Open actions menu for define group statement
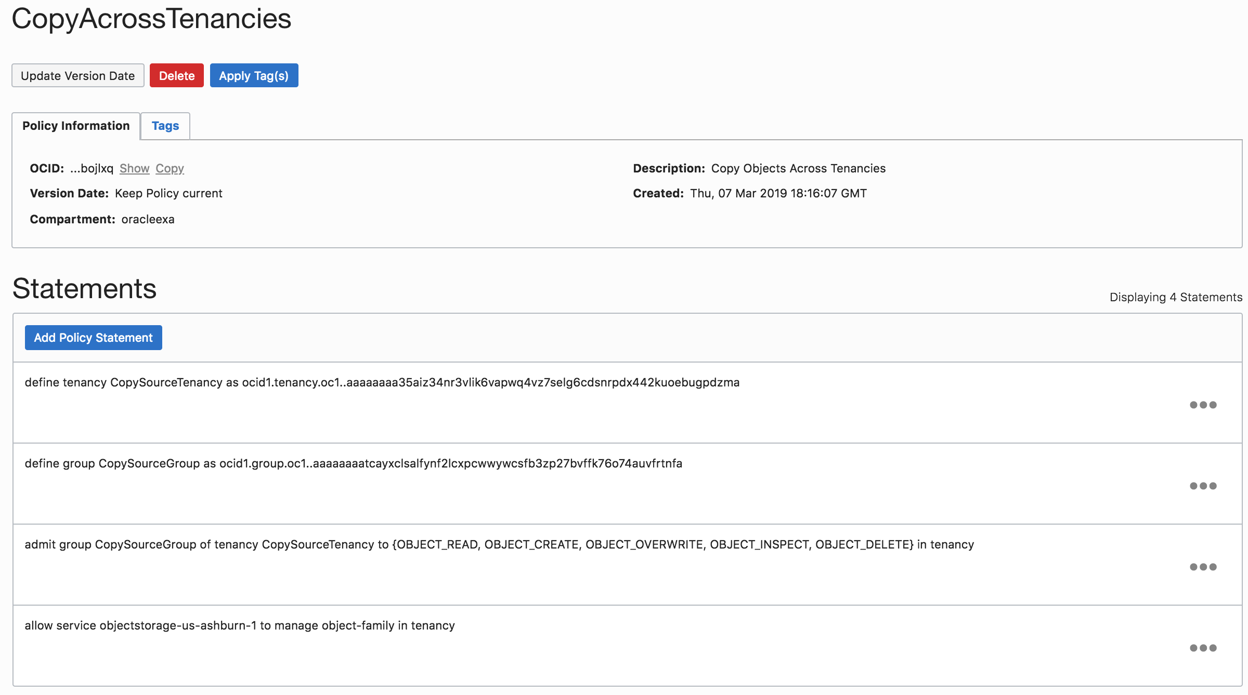Viewport: 1248px width, 695px height. coord(1203,486)
